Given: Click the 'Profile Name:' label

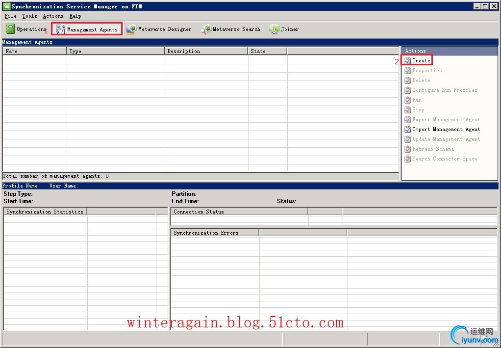Looking at the screenshot, I should [21, 186].
